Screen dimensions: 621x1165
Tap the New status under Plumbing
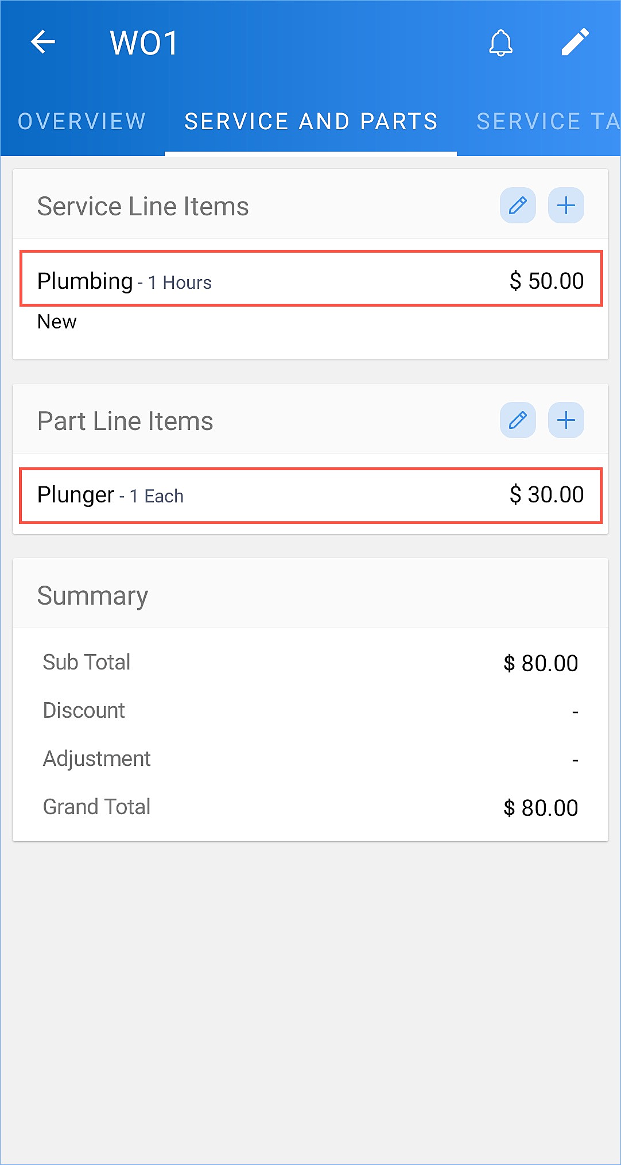[x=57, y=322]
